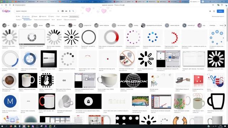Open File Explorer folder on taskbar

[x=15, y=126]
